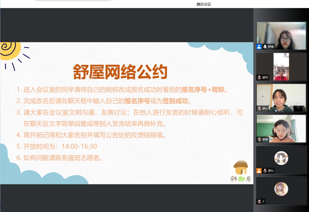309x212 pixels.
Task: Click the muted mic icon beside 舒可
Action: (x=259, y=77)
